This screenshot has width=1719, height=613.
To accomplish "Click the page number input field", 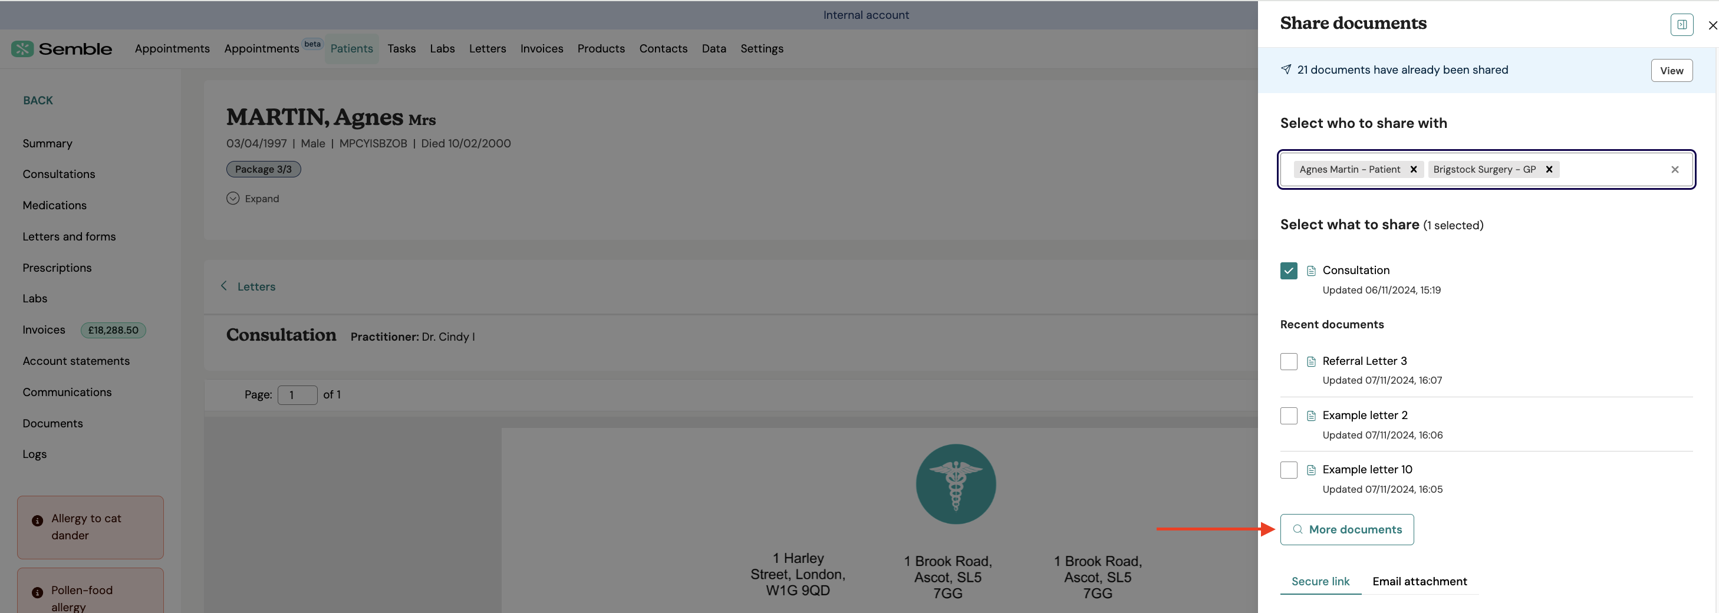I will [x=297, y=395].
